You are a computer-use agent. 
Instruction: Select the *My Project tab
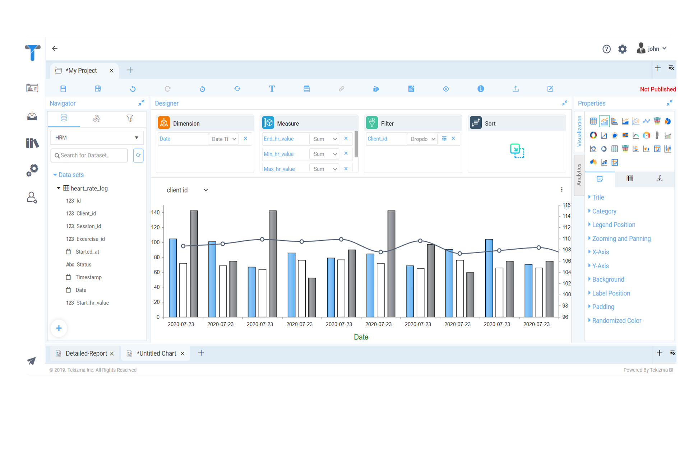pos(81,70)
